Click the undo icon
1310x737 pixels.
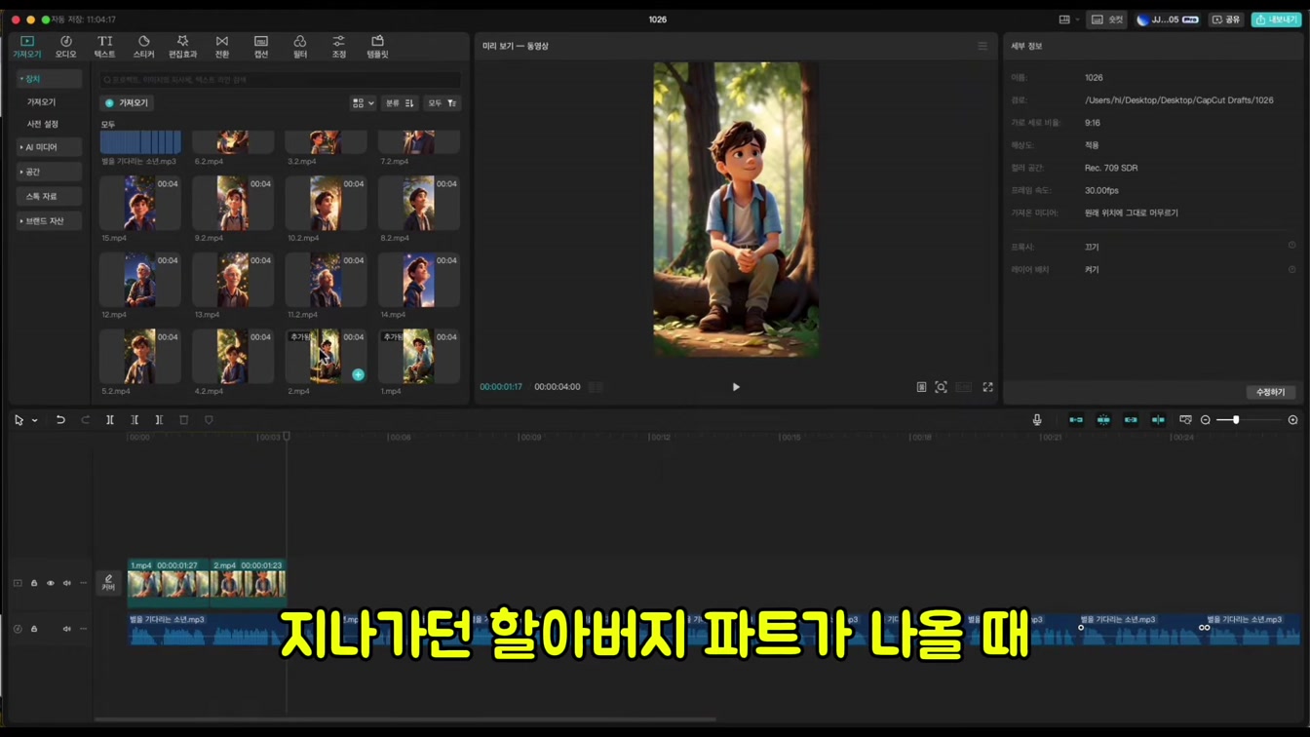(60, 420)
